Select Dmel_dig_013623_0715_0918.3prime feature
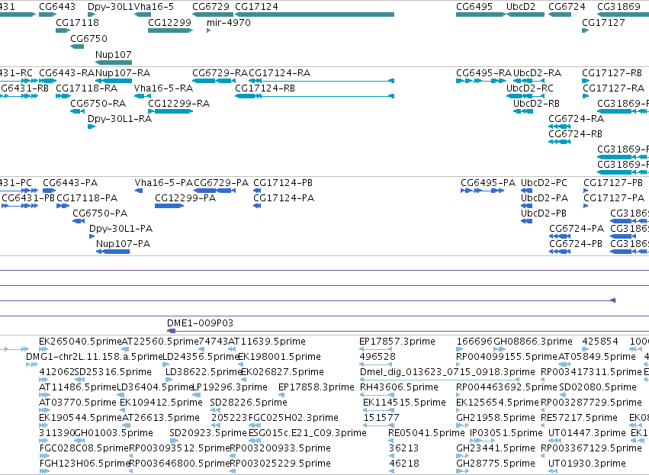The height and width of the screenshot is (475, 649). coord(448,372)
